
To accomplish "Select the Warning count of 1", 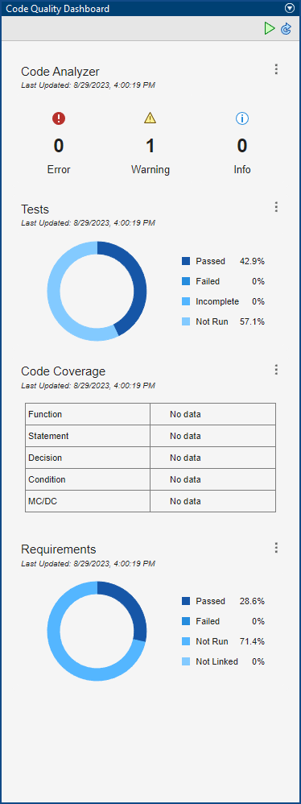I will [x=150, y=146].
